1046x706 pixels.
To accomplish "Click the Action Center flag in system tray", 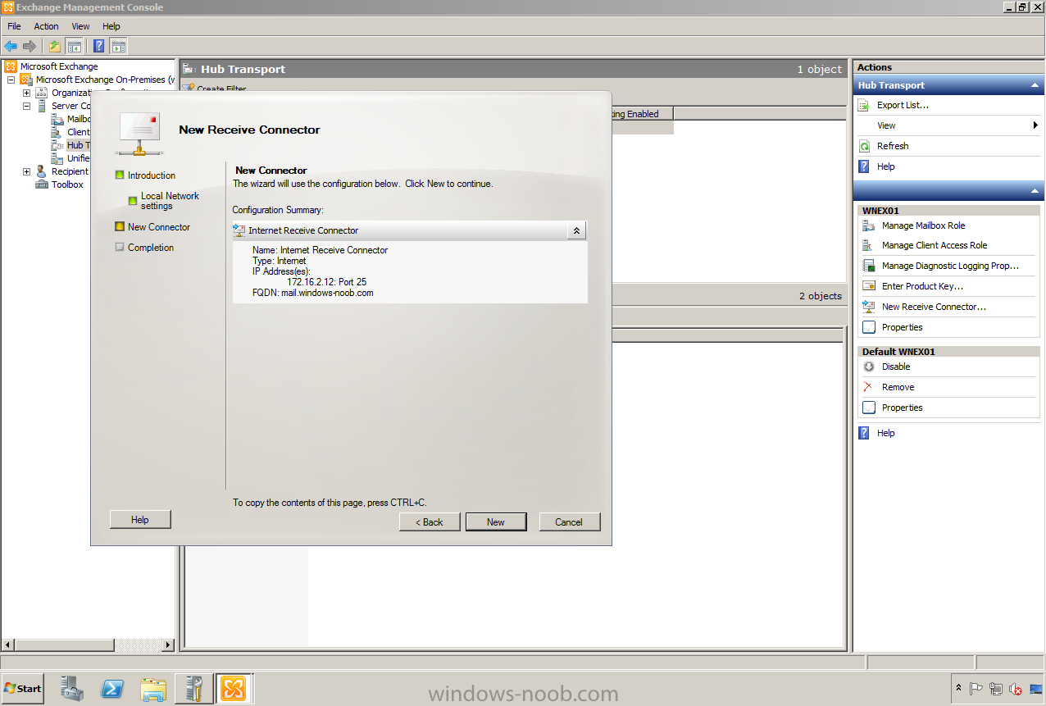I will click(x=976, y=689).
